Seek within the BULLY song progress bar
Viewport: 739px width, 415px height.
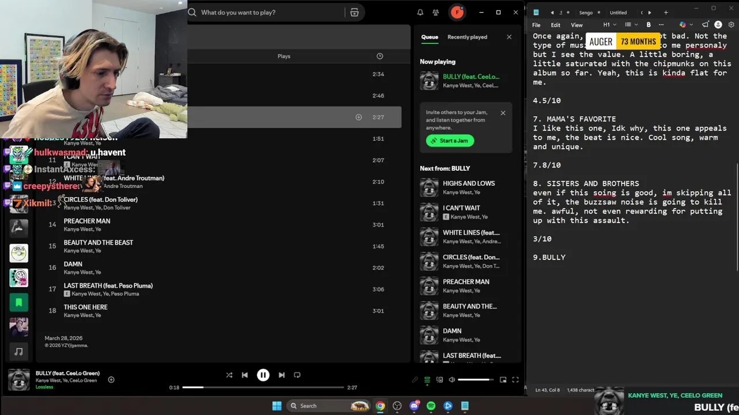263,387
